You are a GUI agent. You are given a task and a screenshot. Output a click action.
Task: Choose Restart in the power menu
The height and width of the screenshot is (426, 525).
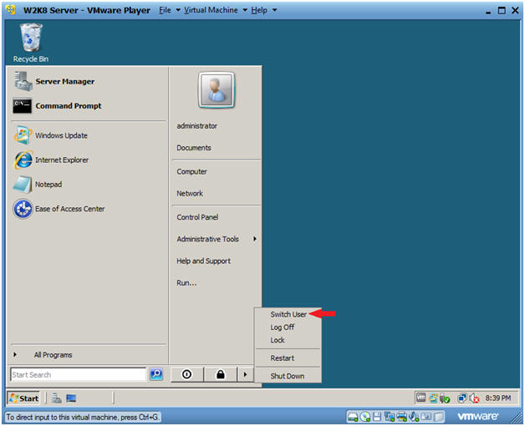coord(288,358)
